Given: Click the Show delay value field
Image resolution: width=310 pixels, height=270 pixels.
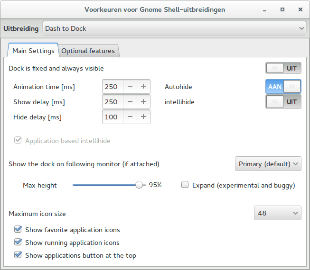Looking at the screenshot, I should click(x=113, y=101).
